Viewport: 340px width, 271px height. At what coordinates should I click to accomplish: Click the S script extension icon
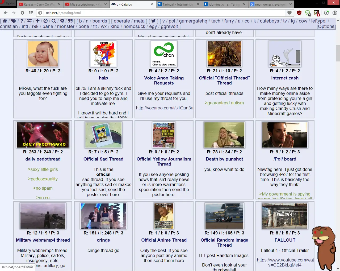coord(316,13)
